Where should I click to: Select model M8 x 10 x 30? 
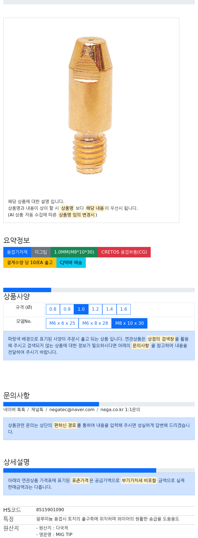[130, 323]
